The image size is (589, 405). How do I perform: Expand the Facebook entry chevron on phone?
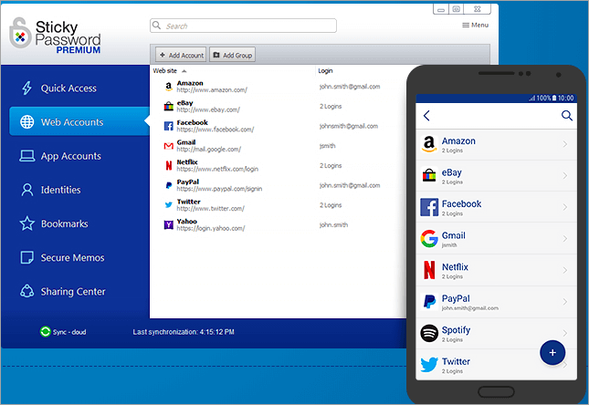click(x=565, y=207)
